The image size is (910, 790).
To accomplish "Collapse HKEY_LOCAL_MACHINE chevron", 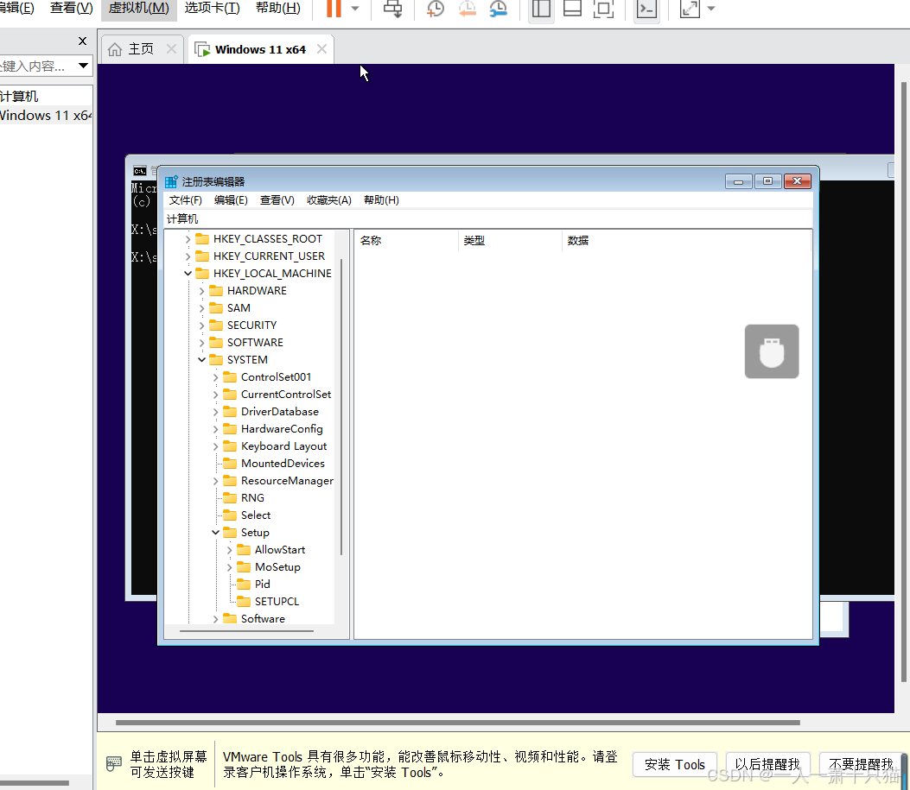I will 188,274.
